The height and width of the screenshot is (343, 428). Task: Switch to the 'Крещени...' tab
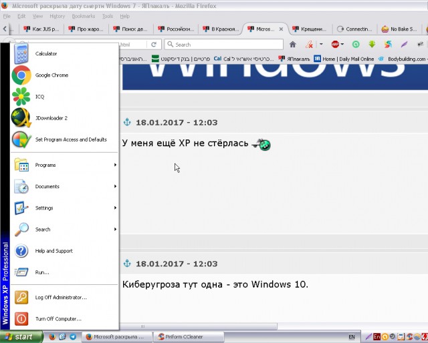[310, 29]
